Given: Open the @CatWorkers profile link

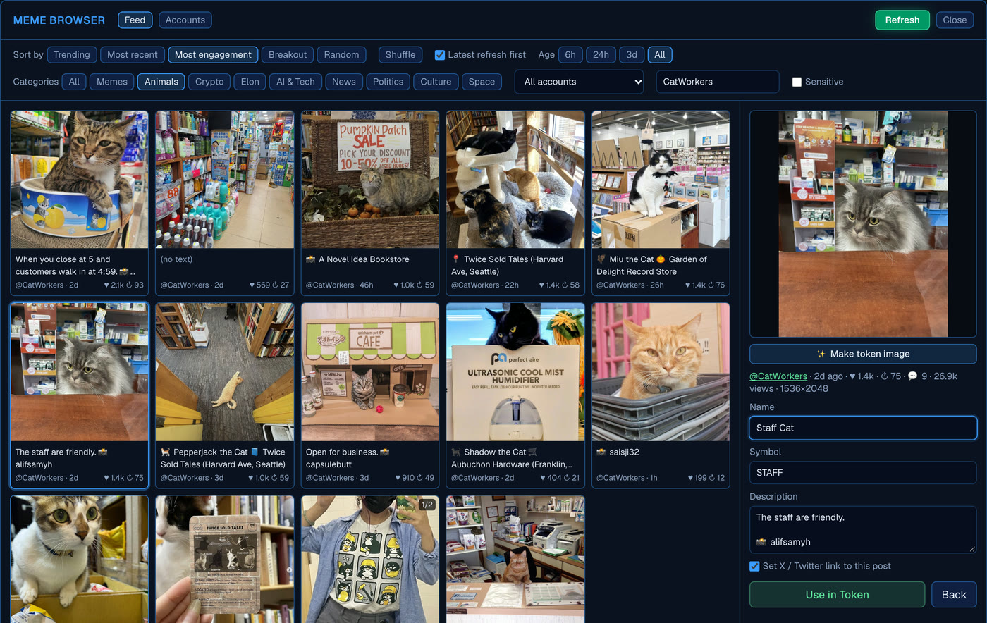Looking at the screenshot, I should pyautogui.click(x=778, y=376).
